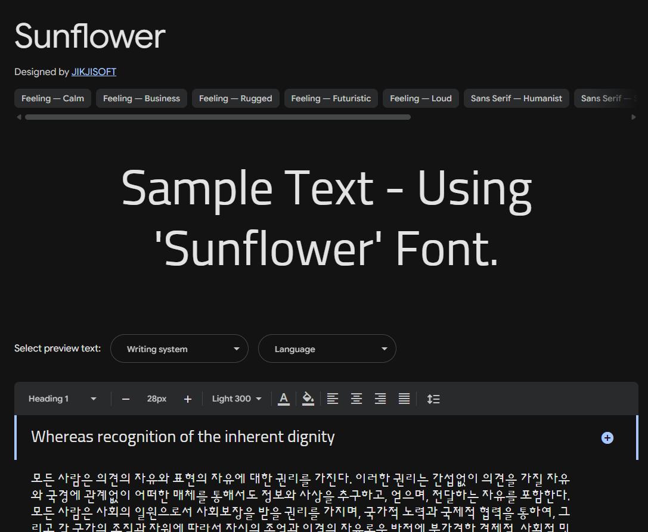Align text left

tap(332, 399)
